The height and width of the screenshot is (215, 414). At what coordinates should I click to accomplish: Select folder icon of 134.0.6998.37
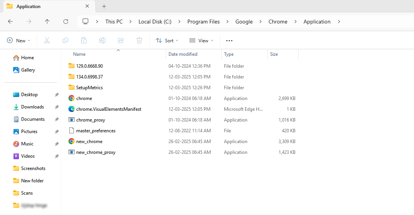pos(71,77)
